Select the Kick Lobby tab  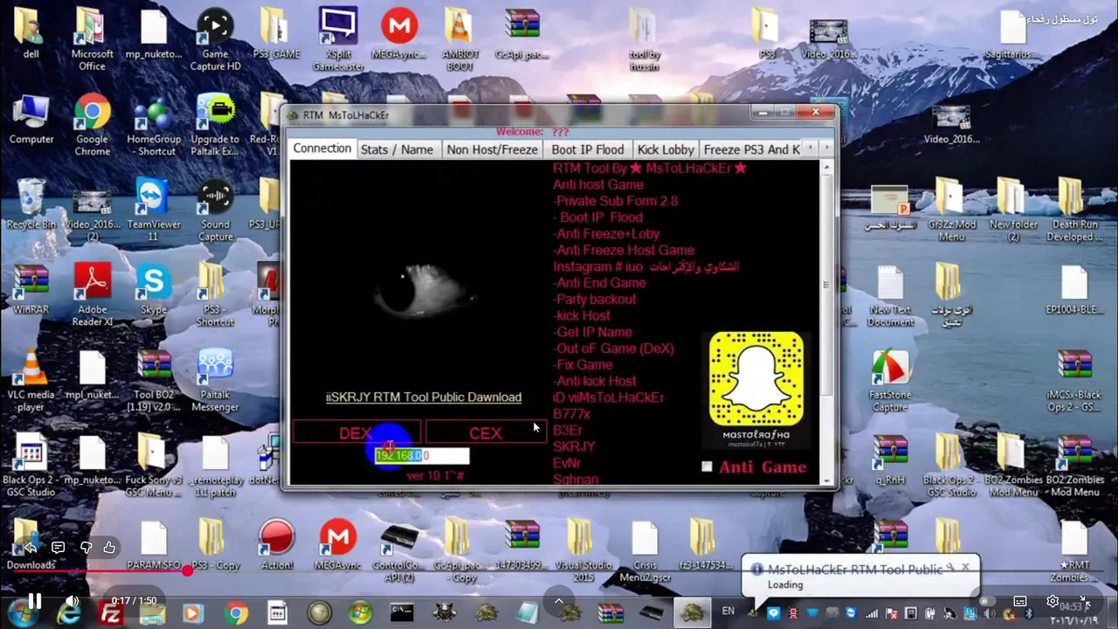point(665,149)
